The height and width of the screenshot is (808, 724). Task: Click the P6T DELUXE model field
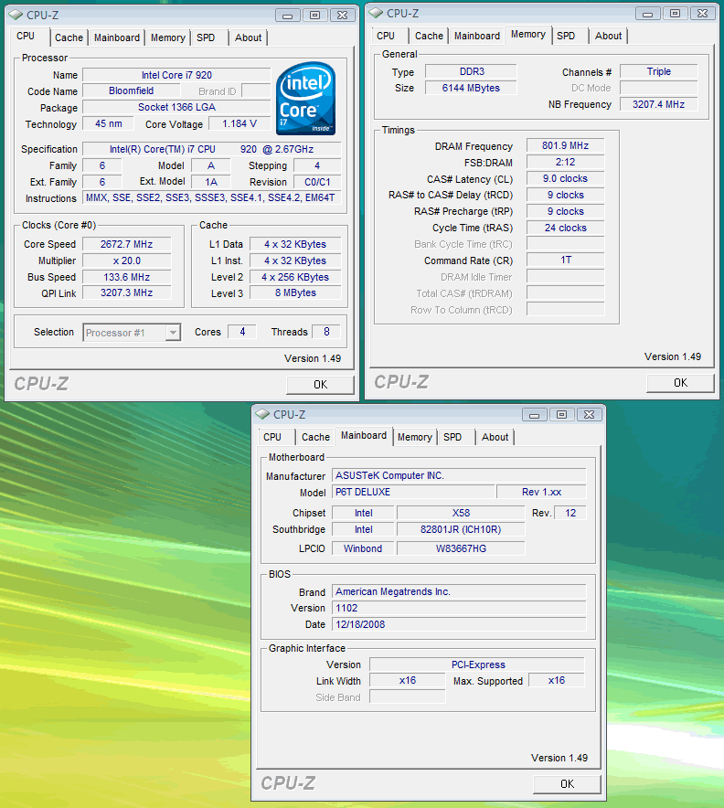pos(412,492)
